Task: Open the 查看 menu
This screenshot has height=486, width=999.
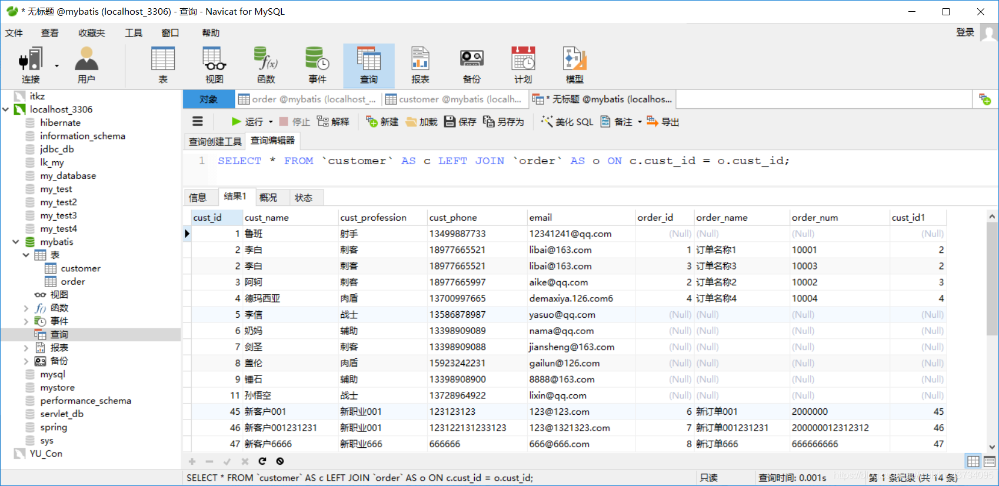Action: (x=50, y=33)
